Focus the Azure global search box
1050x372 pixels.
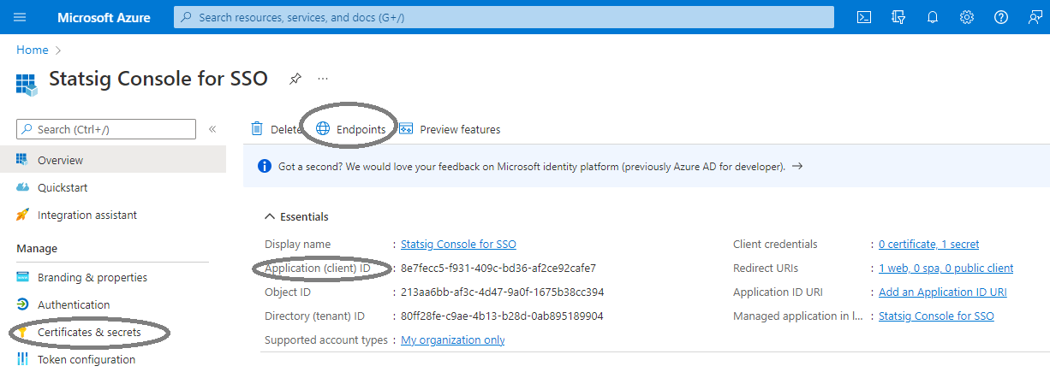pyautogui.click(x=504, y=17)
